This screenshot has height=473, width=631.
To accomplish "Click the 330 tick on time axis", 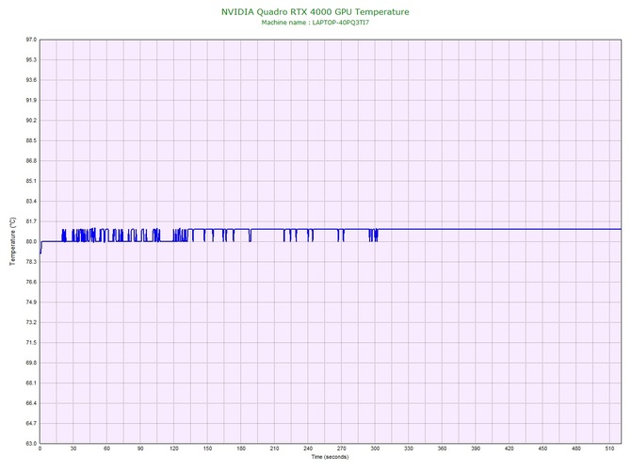I will coord(409,449).
